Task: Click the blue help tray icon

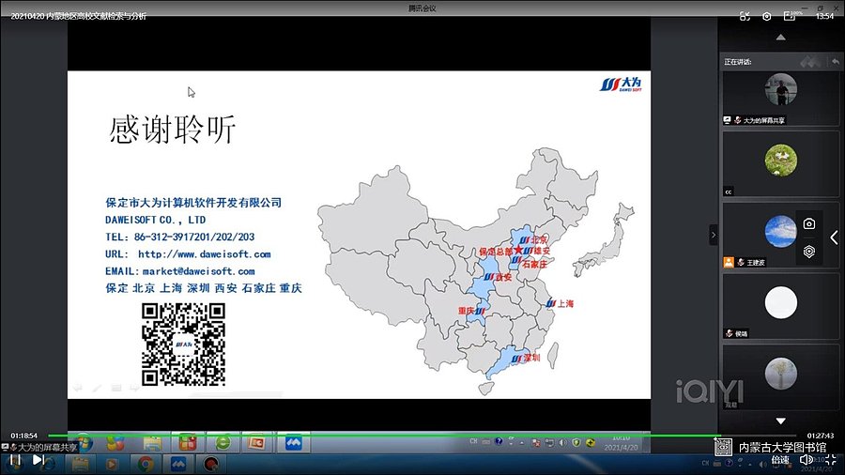Action: coord(499,441)
